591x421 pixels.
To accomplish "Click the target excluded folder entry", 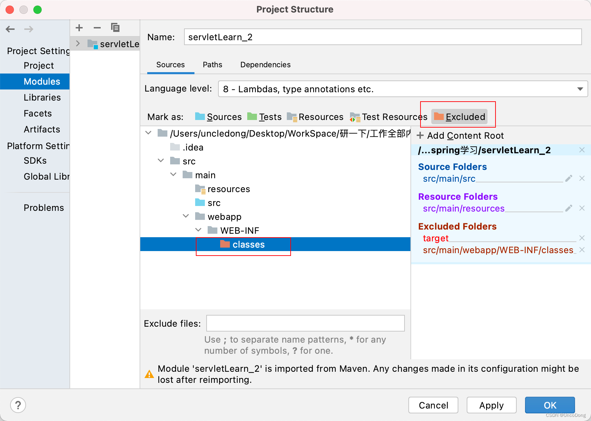I will tap(436, 238).
